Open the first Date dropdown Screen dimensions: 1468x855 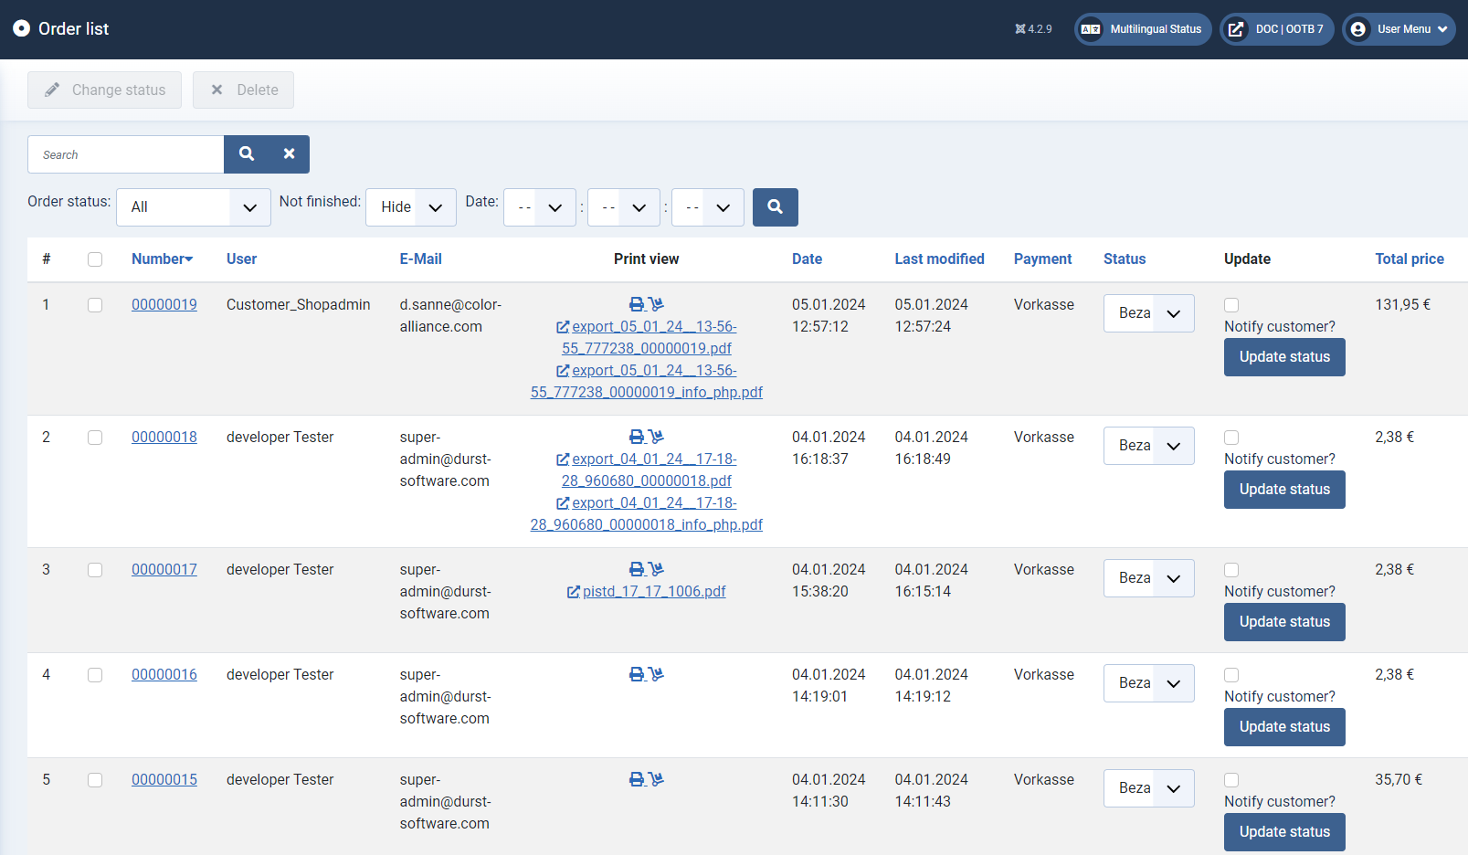point(540,207)
